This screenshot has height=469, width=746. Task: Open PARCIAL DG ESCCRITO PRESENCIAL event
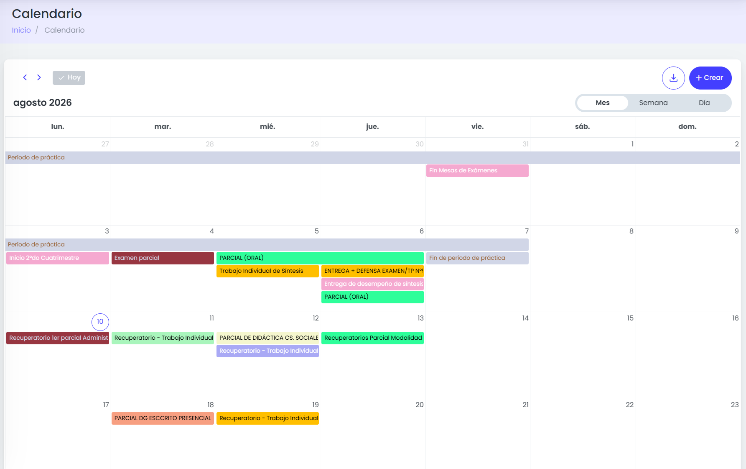click(163, 418)
